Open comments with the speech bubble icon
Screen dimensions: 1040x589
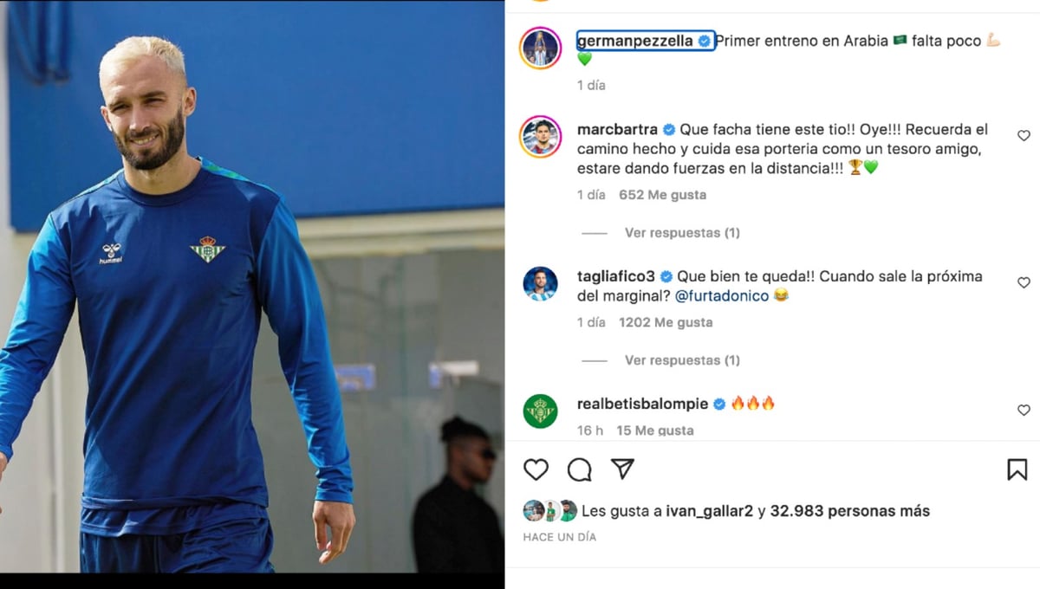[580, 469]
